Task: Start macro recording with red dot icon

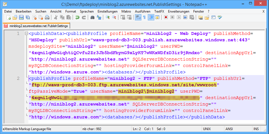Action: pos(166,18)
